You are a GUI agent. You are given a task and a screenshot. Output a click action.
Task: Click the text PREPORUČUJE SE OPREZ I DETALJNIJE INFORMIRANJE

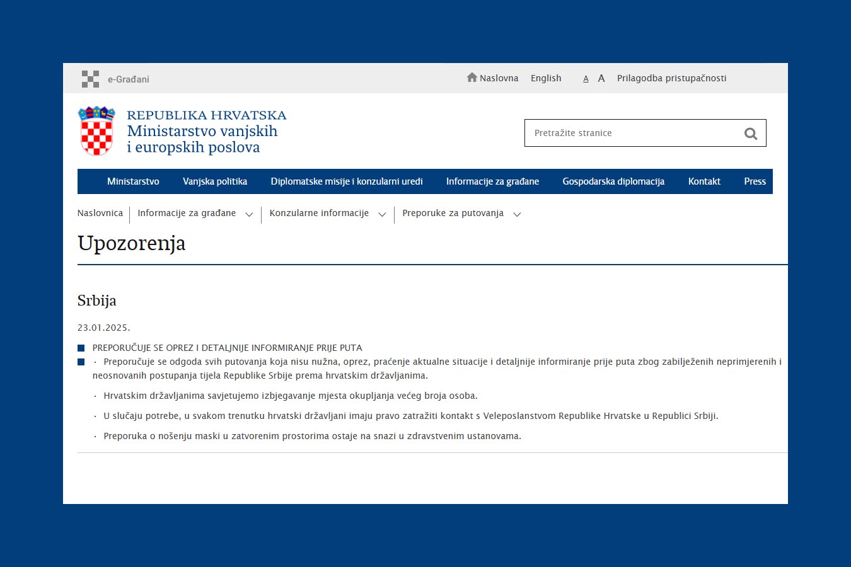tap(228, 348)
